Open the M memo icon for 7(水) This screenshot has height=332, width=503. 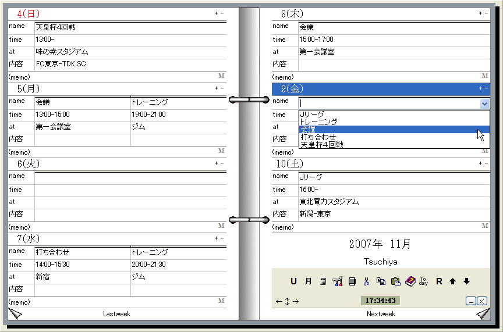(x=221, y=301)
